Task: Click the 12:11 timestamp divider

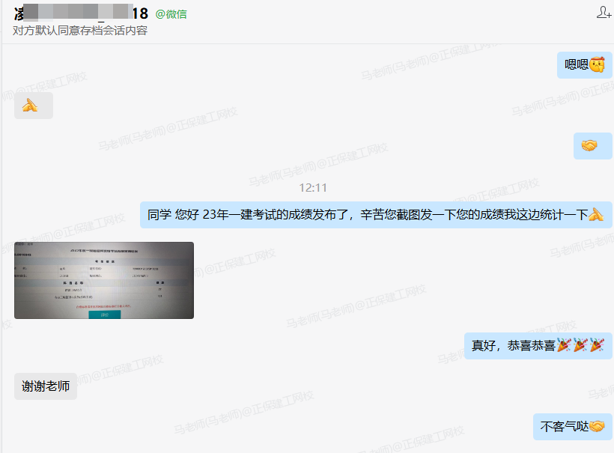Action: click(x=314, y=188)
